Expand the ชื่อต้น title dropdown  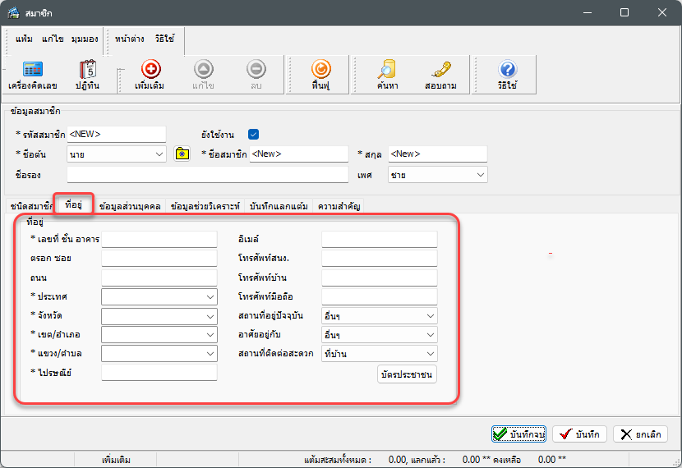pyautogui.click(x=159, y=154)
